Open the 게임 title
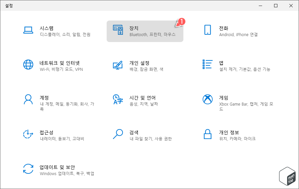Image resolution: width=299 pixels, height=189 pixels. (224, 98)
